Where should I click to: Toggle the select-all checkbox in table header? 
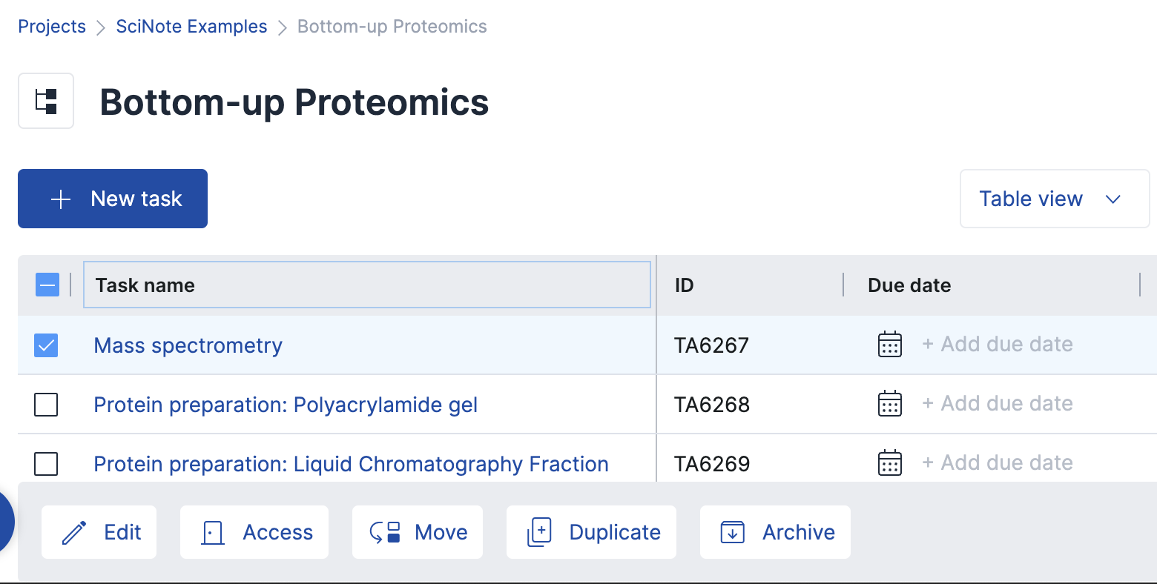click(x=47, y=285)
